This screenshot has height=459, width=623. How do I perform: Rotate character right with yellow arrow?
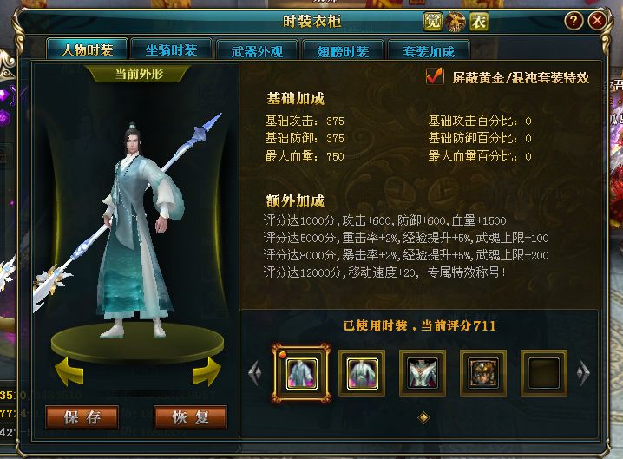[x=207, y=371]
